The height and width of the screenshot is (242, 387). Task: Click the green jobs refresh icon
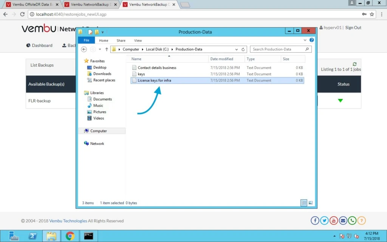[354, 64]
